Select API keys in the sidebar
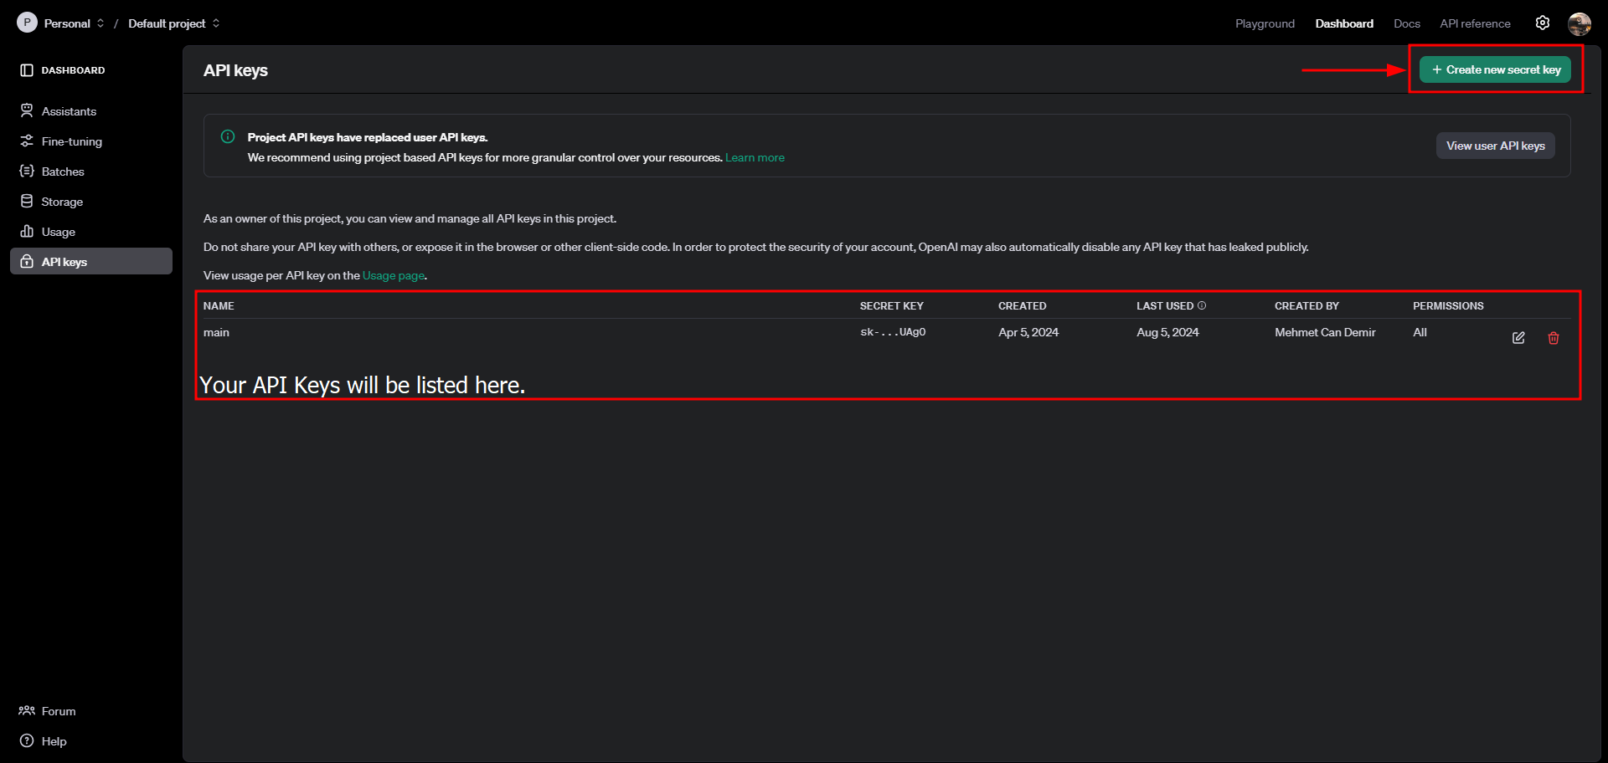The width and height of the screenshot is (1608, 763). [x=91, y=261]
